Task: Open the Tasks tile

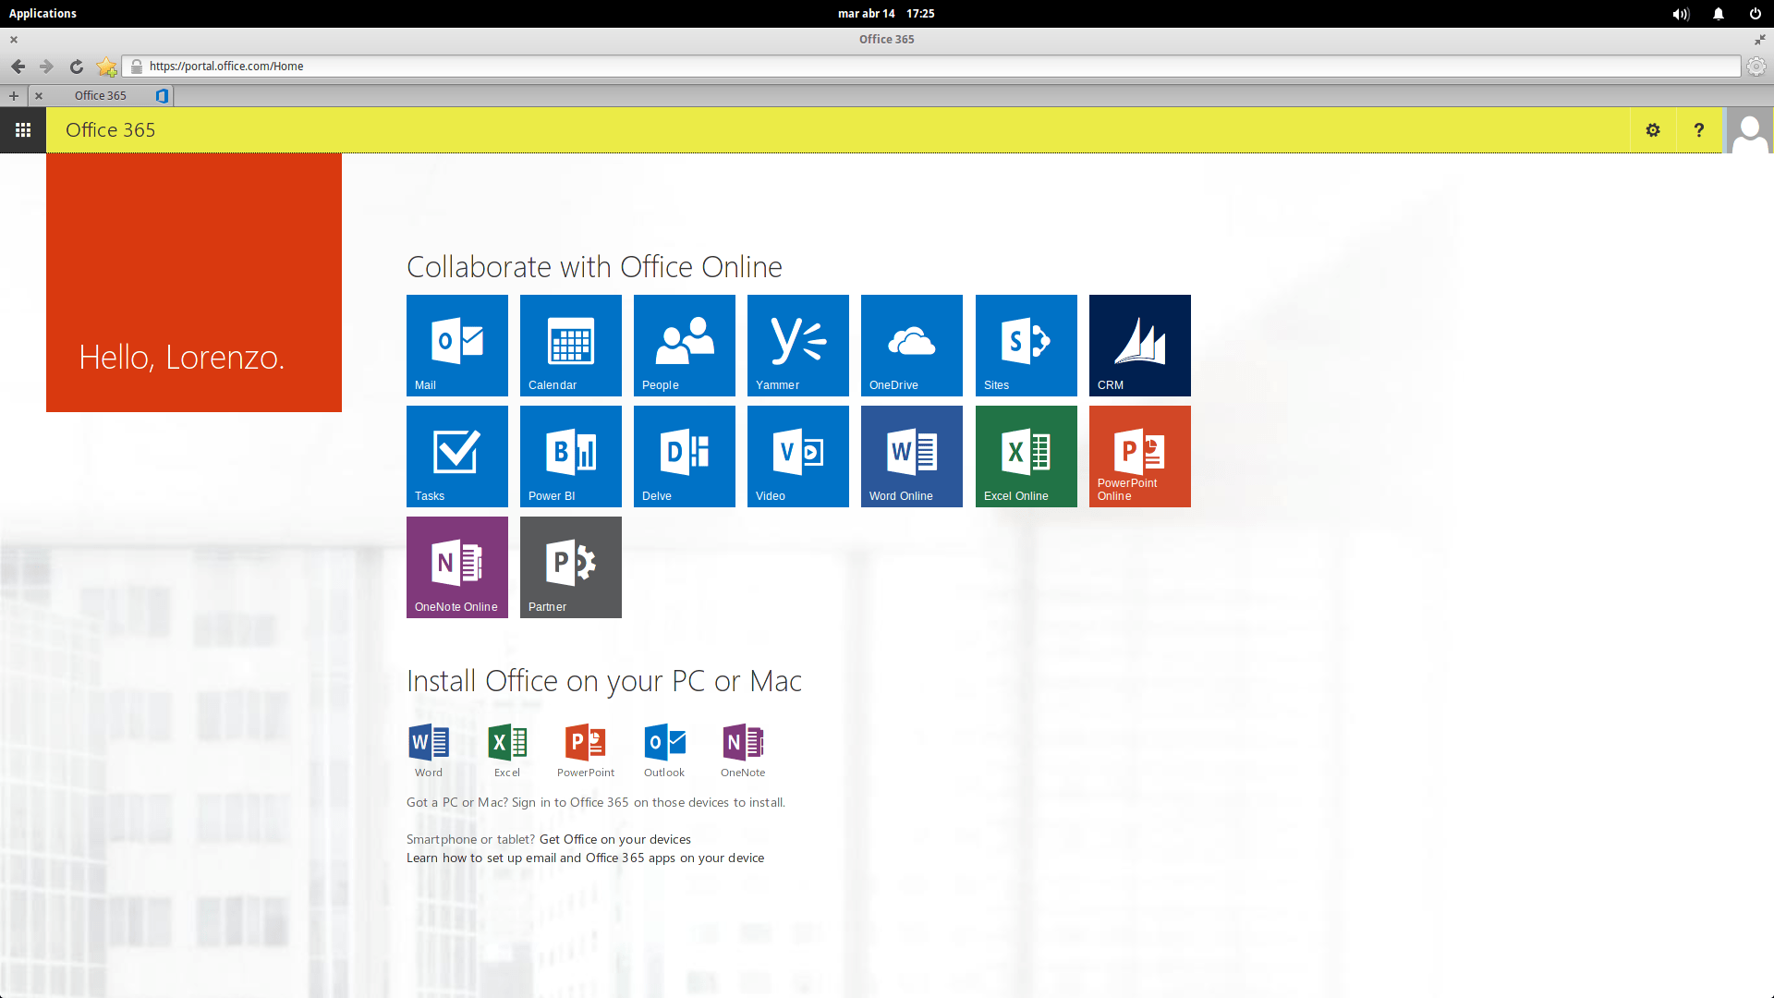Action: (x=457, y=456)
